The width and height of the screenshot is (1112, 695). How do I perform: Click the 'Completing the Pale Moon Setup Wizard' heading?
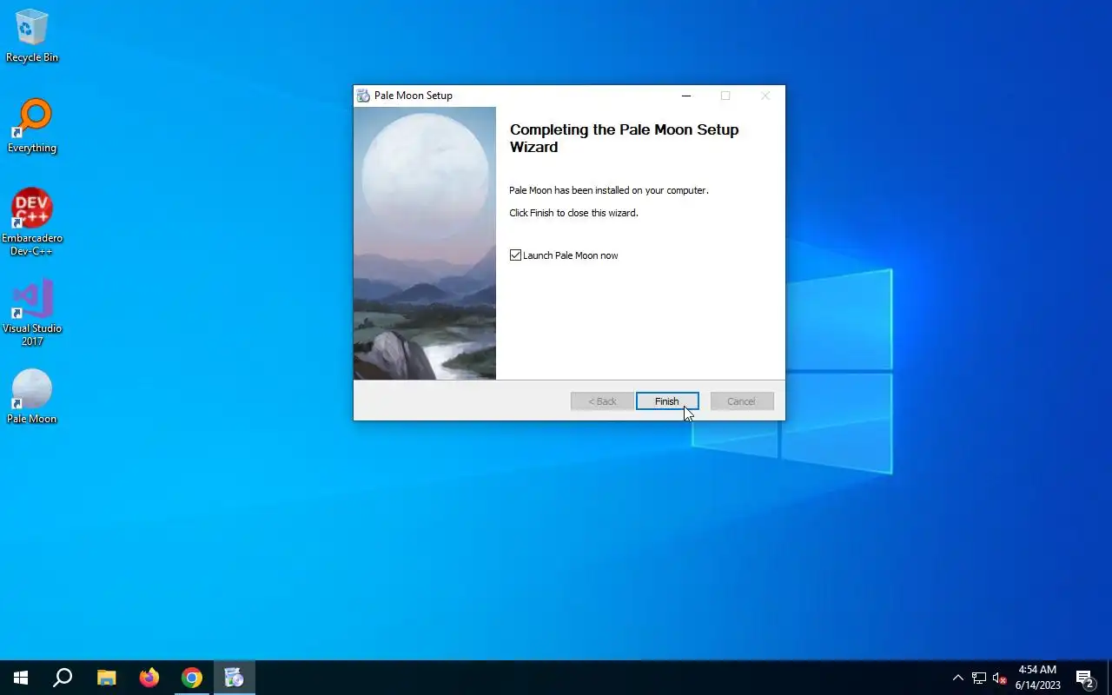pos(624,138)
